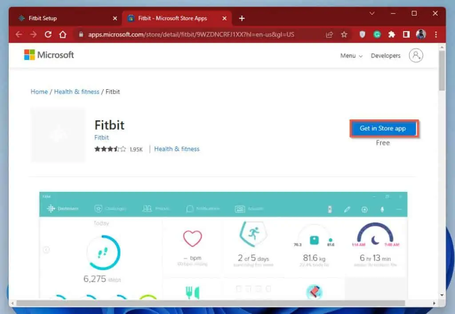Open the Fitbit dashboard screenshot
The image size is (455, 314).
pos(223,245)
